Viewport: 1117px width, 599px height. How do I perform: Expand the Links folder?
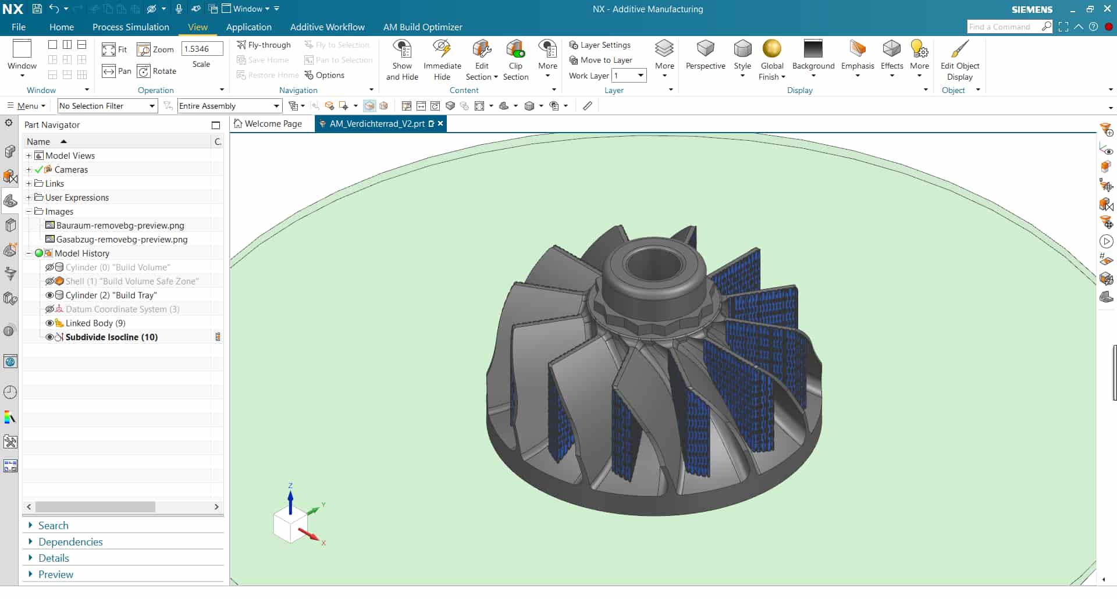[29, 184]
